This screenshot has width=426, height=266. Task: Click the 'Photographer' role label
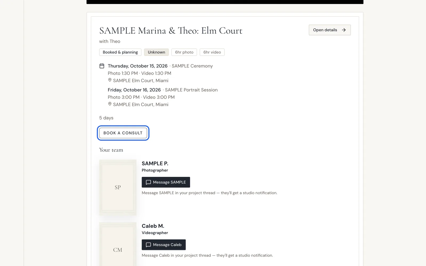tap(155, 170)
